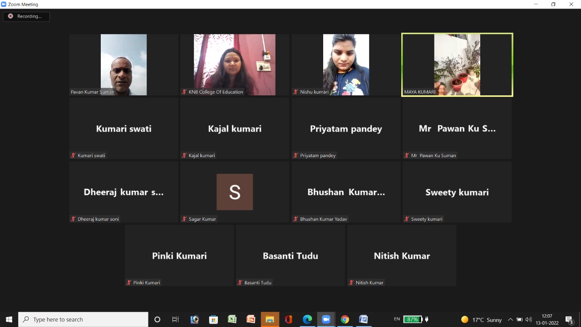This screenshot has height=327, width=581.
Task: Open Excel from the taskbar
Action: tap(232, 319)
